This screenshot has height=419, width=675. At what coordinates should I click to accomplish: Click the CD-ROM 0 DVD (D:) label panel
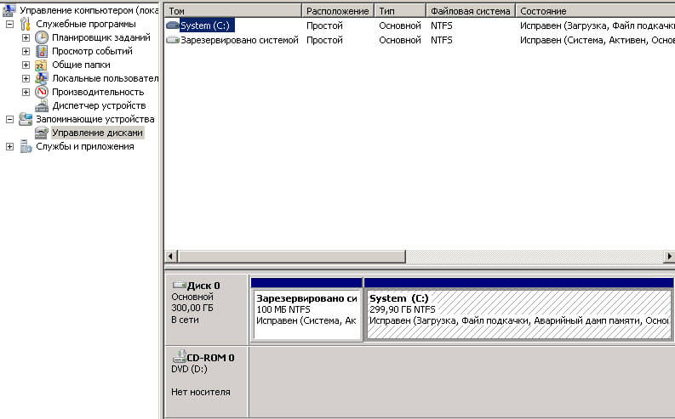[x=206, y=382]
